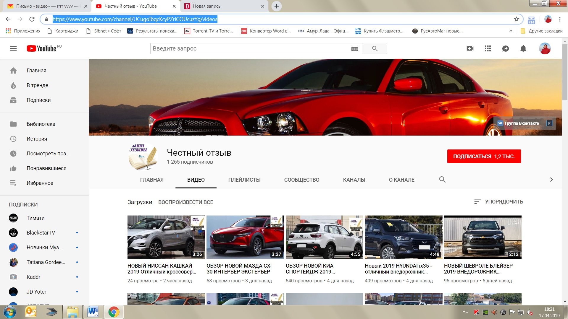This screenshot has height=319, width=568.
Task: Open the create video camera icon
Action: click(470, 48)
